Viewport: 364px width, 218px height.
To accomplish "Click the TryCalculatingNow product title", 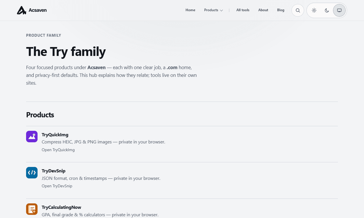I will point(61,207).
